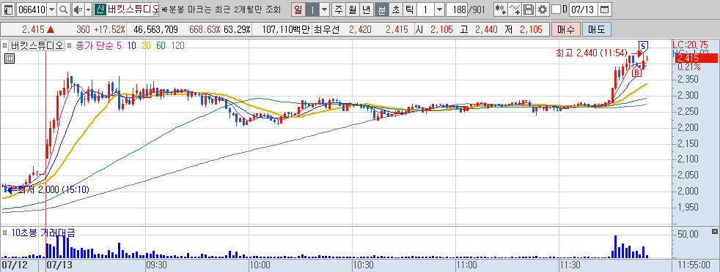Viewport: 720px width, 272px height.
Task: Toggle the 버킷스튜디오 price series marker
Action: (x=5, y=45)
